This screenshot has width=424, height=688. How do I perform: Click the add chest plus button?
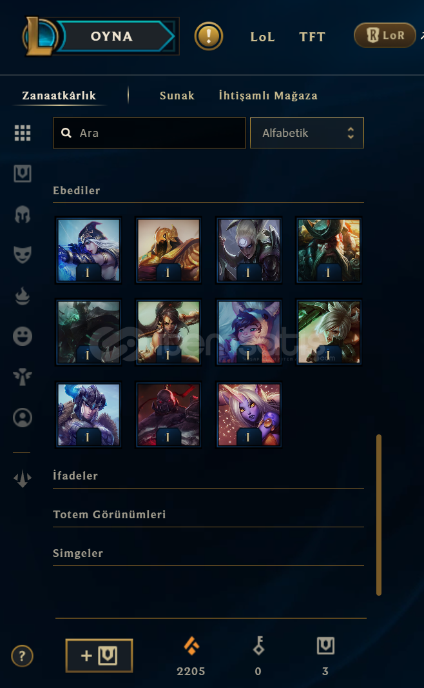[99, 656]
